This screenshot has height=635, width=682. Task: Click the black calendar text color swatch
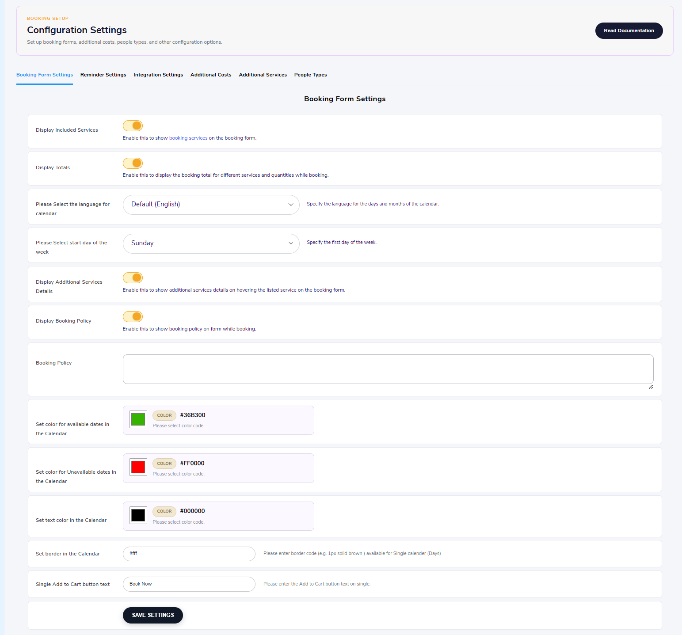tap(138, 515)
